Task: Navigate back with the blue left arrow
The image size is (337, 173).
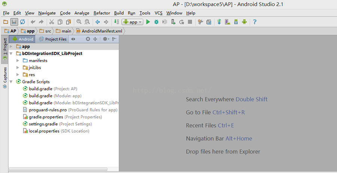Action: click(x=98, y=22)
